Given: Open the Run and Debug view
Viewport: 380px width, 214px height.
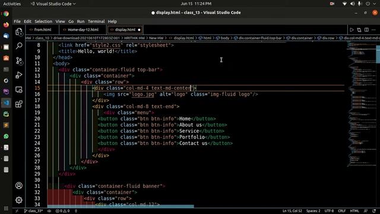Looking at the screenshot, I should pos(19,75).
